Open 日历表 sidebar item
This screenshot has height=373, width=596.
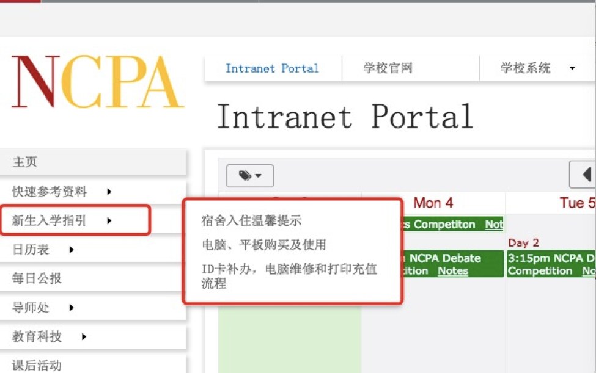click(x=31, y=250)
